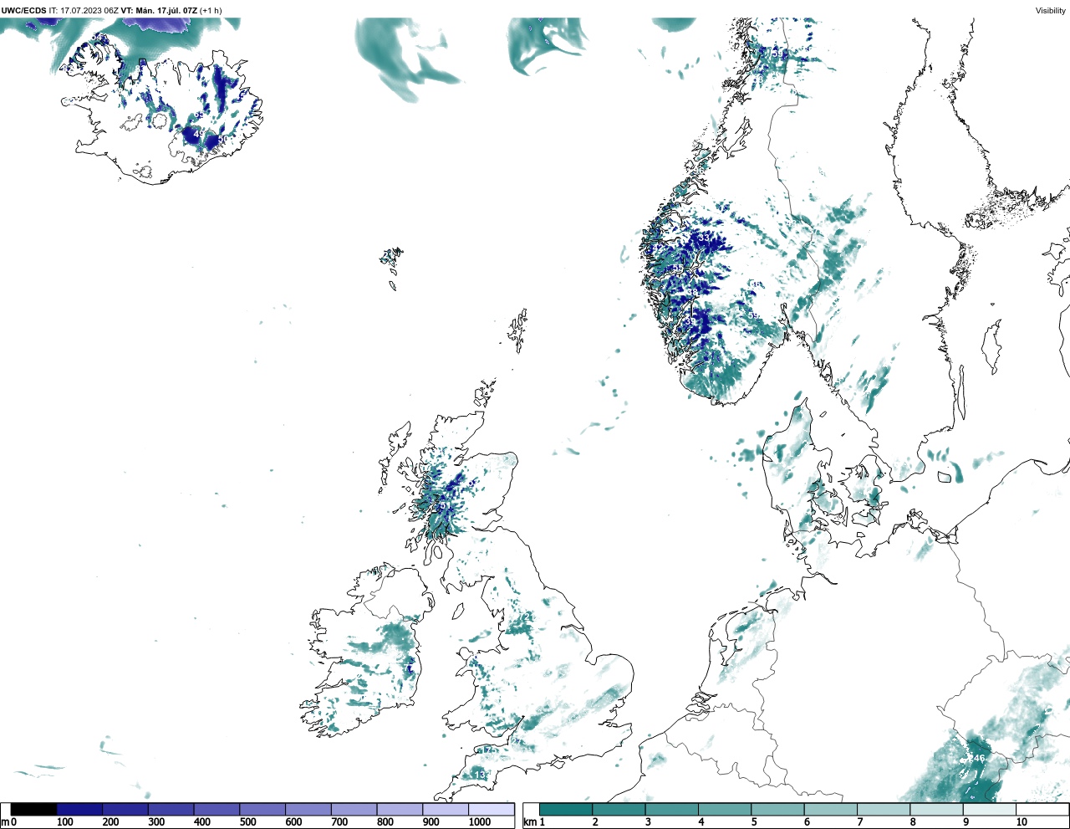Viewport: 1070px width, 829px height.
Task: Choose the 800–900 m legend swatch
Action: [400, 809]
